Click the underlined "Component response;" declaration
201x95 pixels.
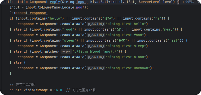click(28, 13)
